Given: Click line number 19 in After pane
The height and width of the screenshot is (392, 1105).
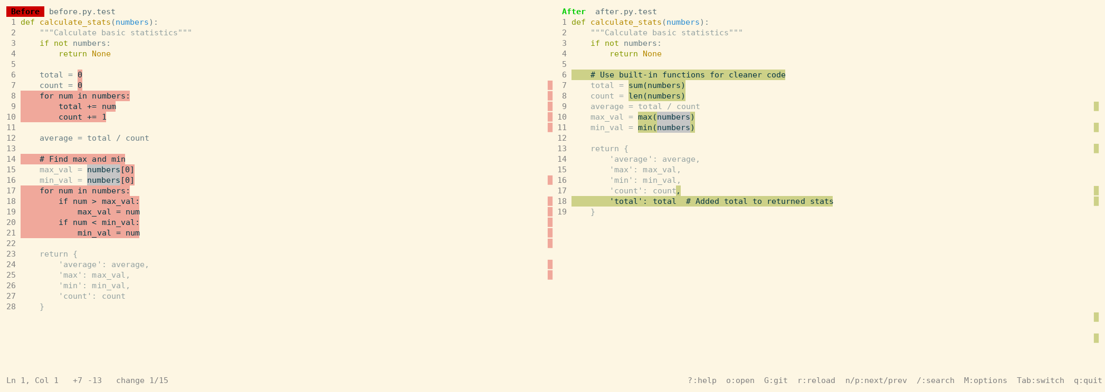Looking at the screenshot, I should [562, 212].
